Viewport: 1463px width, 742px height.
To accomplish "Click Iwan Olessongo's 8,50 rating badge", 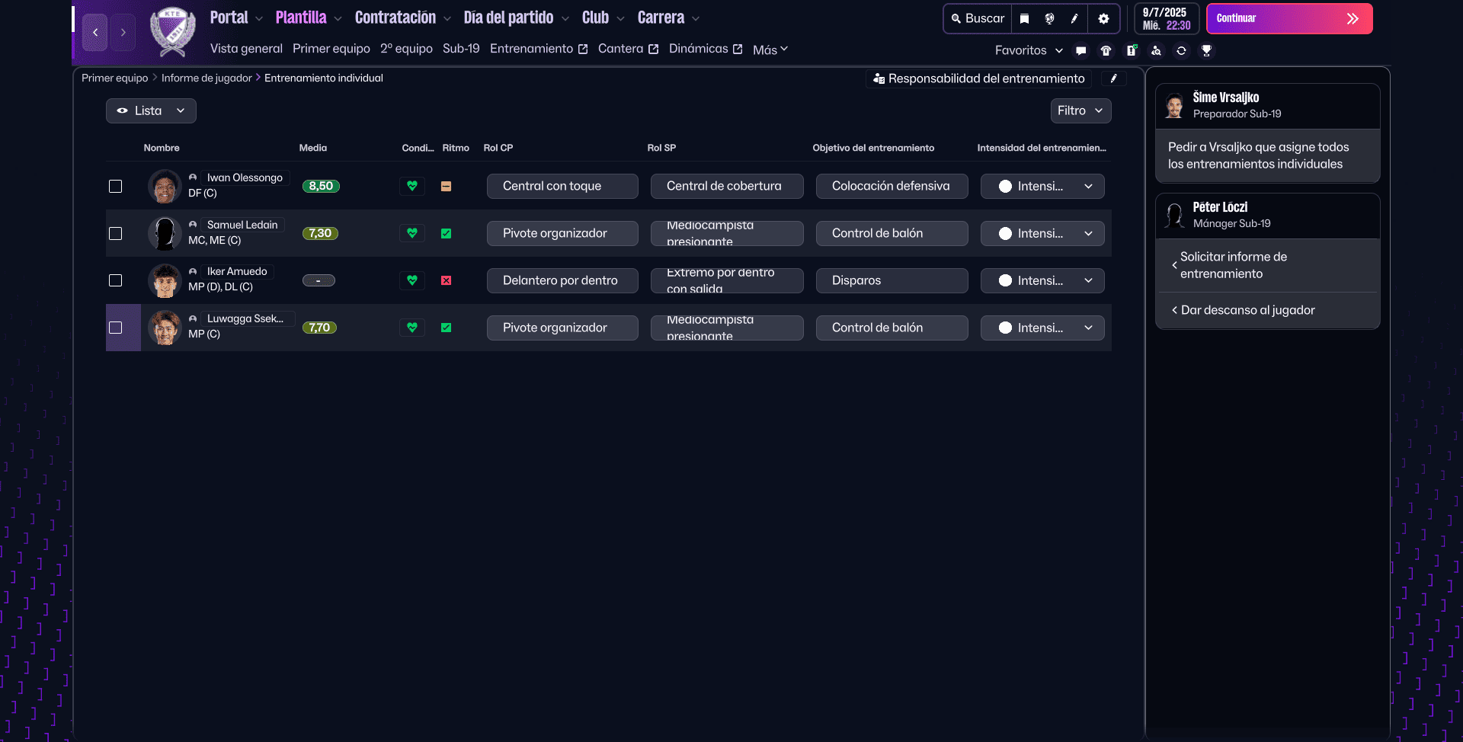I will tap(321, 187).
